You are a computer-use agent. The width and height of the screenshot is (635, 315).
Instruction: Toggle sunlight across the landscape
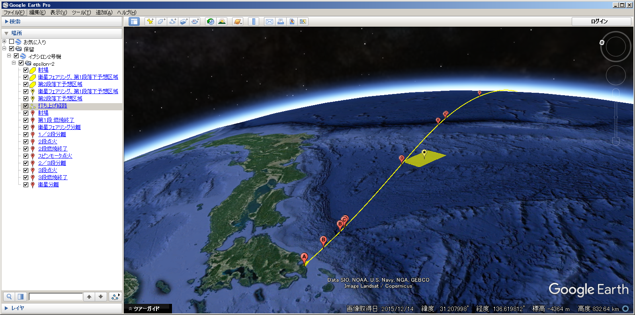click(222, 22)
